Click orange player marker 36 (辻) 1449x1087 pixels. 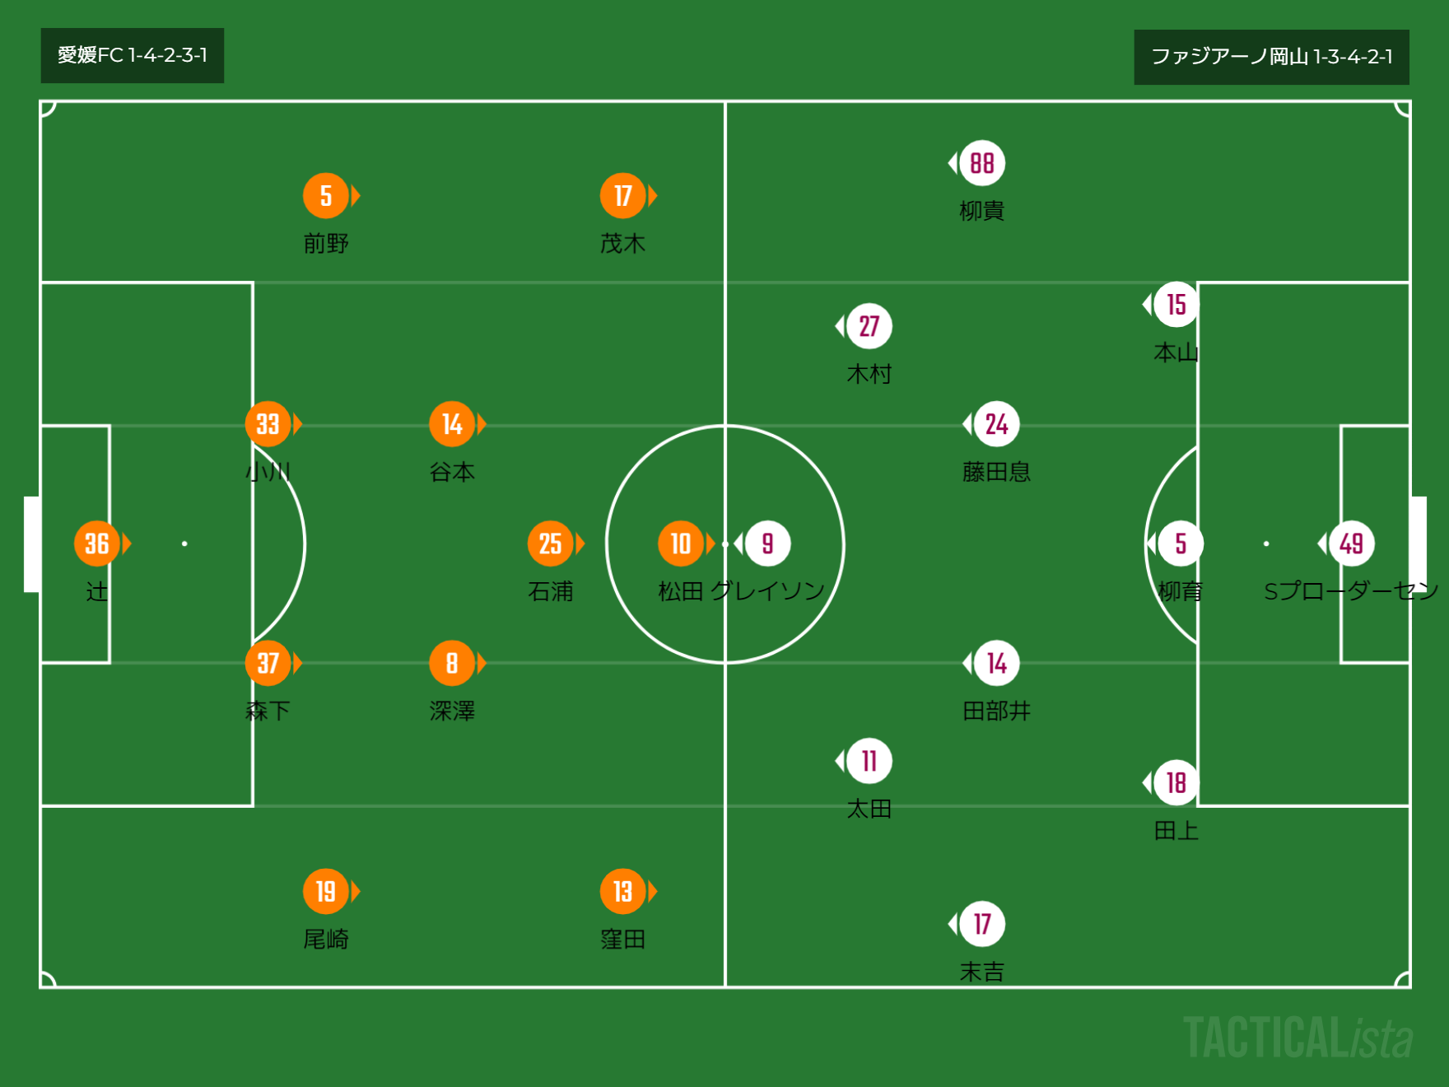tap(97, 543)
